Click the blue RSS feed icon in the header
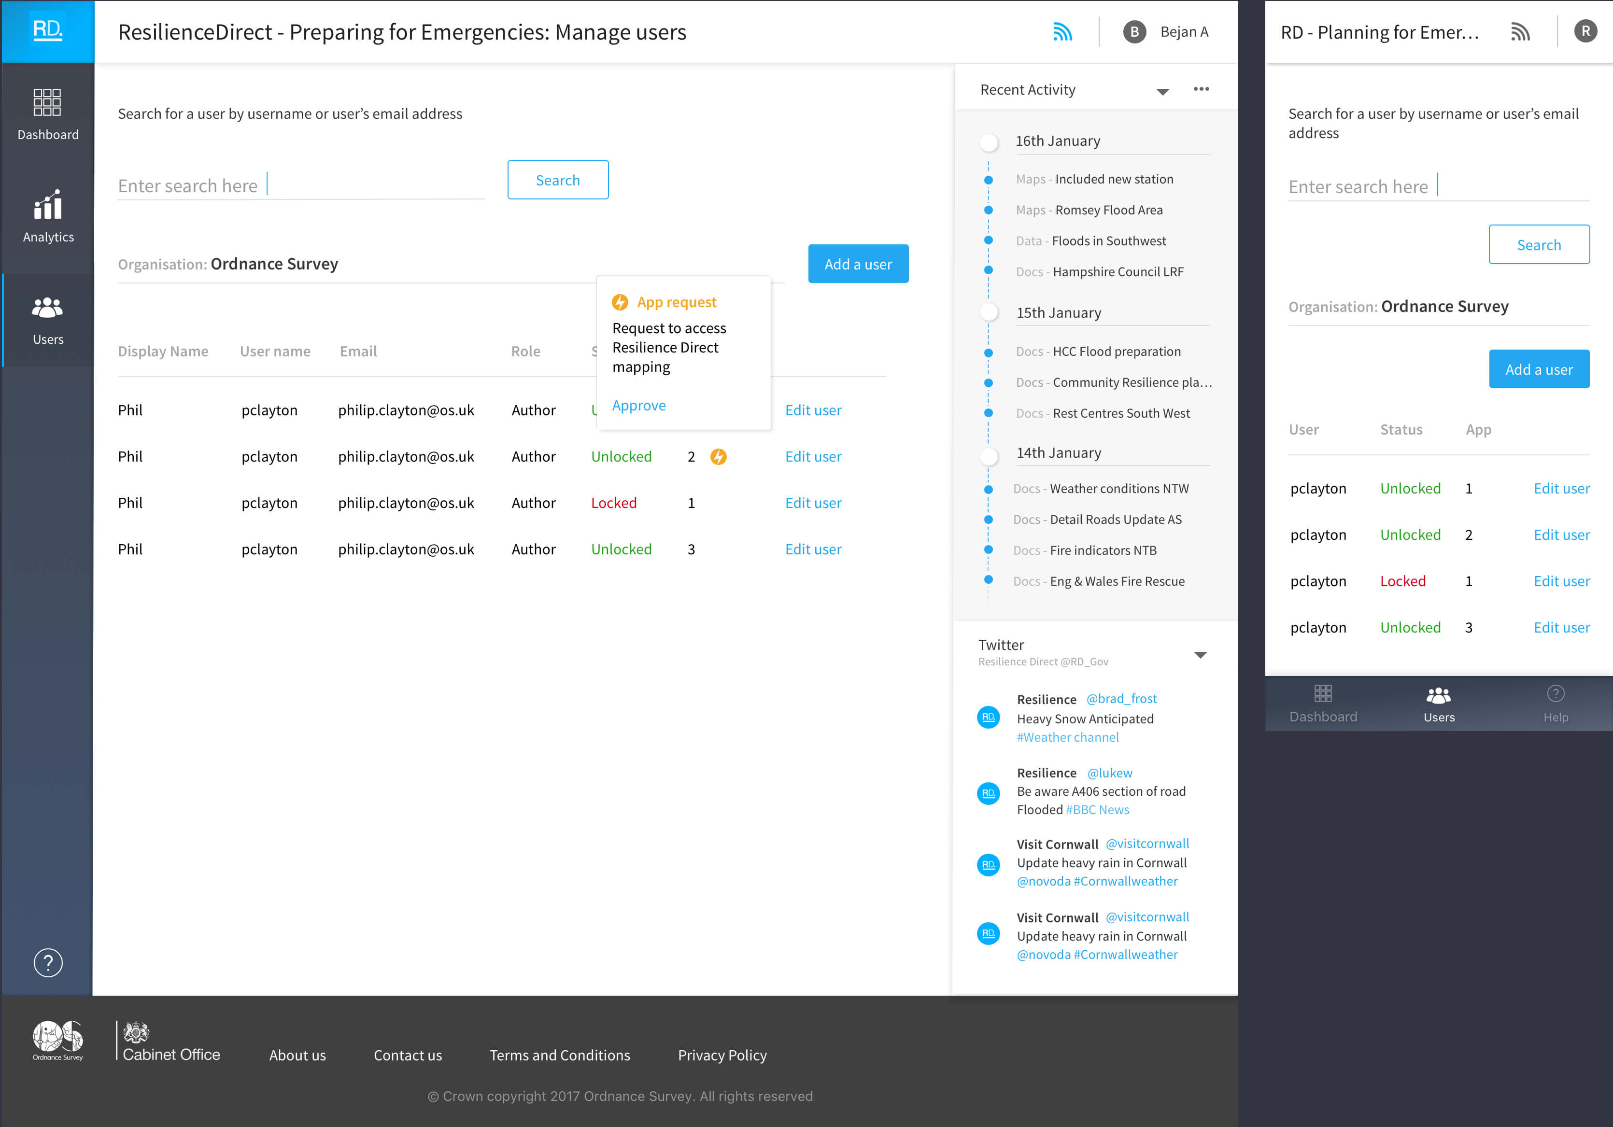 point(1062,31)
